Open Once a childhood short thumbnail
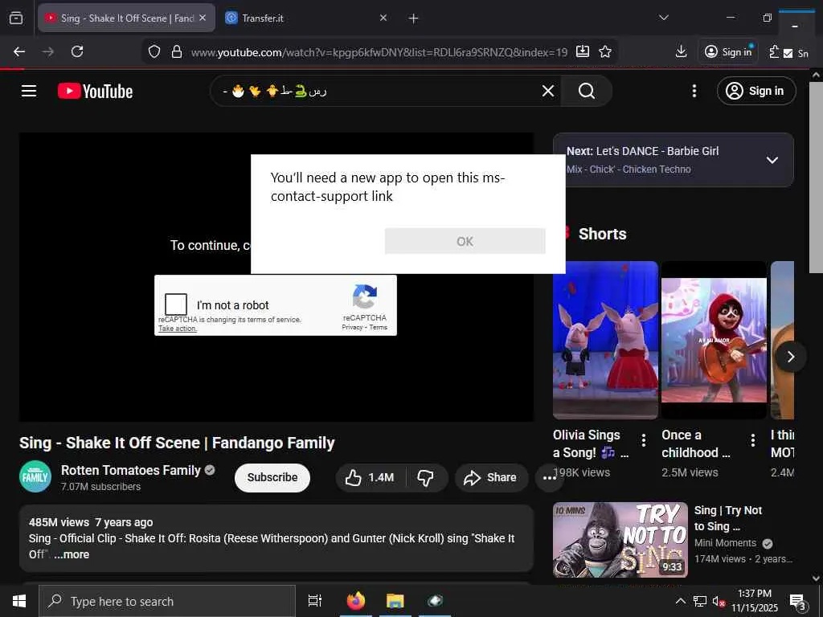Image resolution: width=823 pixels, height=617 pixels. (714, 340)
